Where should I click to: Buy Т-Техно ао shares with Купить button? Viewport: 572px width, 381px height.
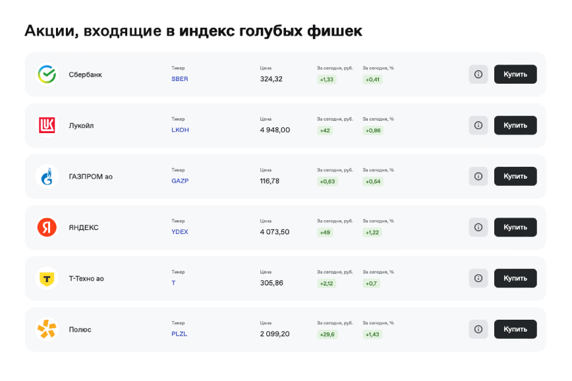tap(515, 278)
